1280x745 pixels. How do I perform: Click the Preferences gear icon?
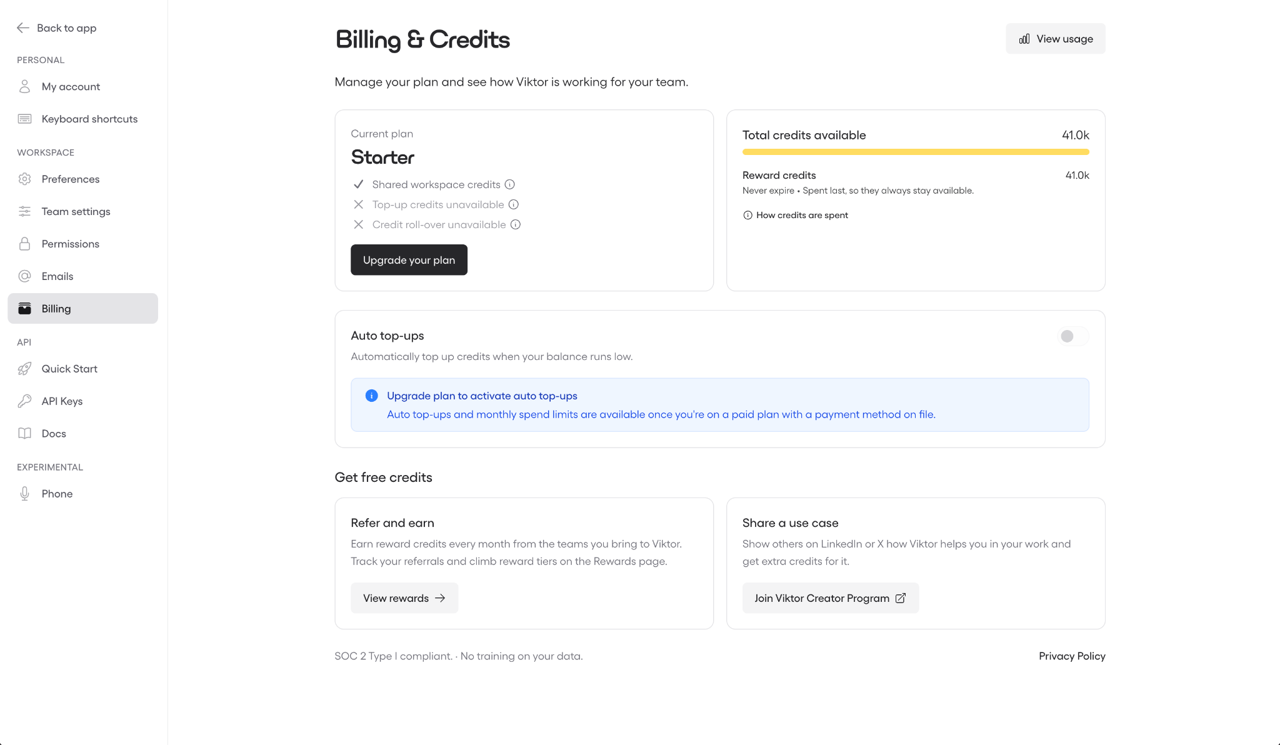tap(24, 179)
